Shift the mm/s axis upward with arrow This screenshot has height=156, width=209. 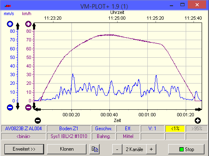18,26
